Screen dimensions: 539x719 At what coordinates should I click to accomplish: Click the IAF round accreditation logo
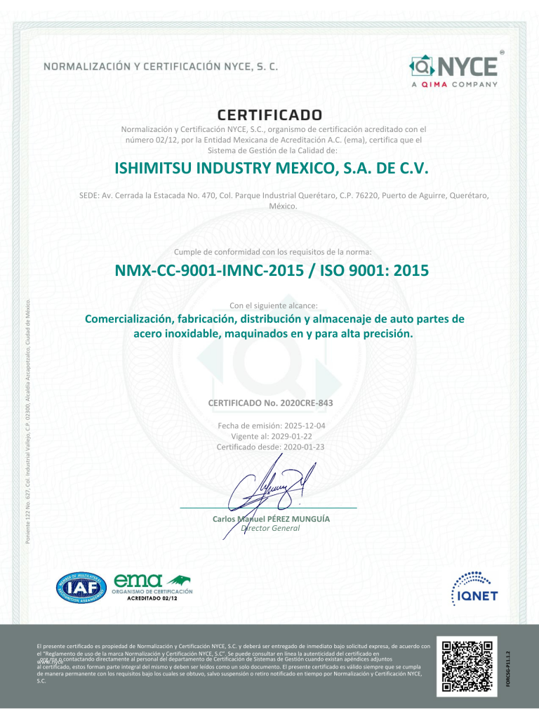point(81,588)
